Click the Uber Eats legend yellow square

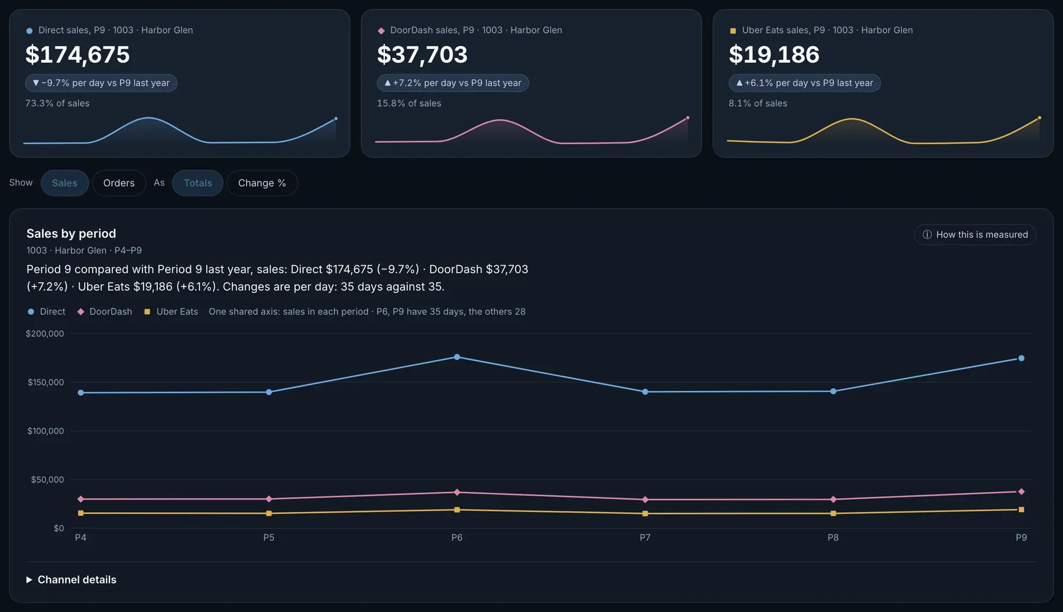[x=147, y=312]
